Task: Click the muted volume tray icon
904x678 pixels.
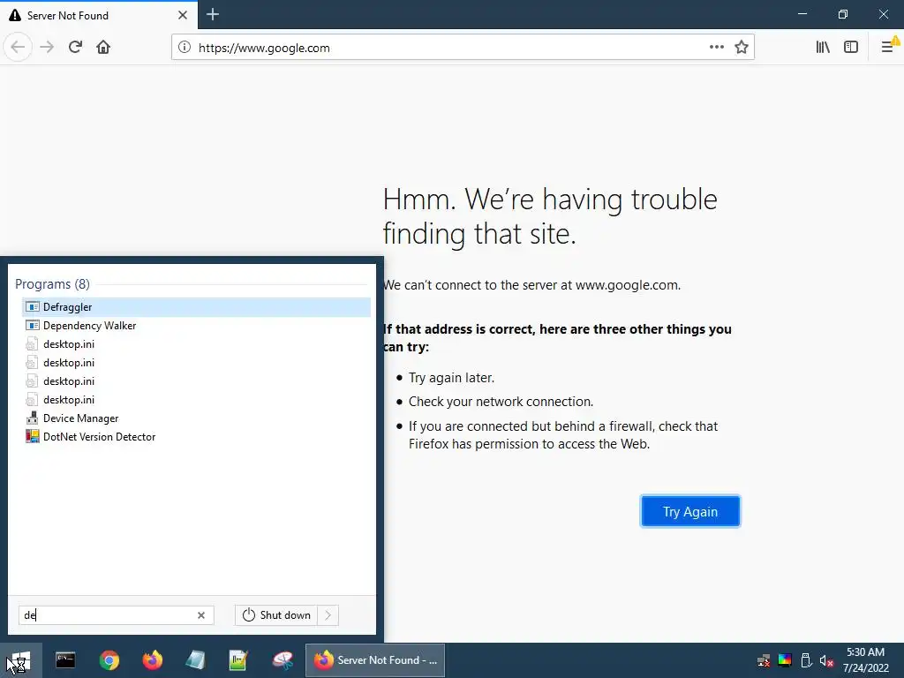Action: coord(826,660)
